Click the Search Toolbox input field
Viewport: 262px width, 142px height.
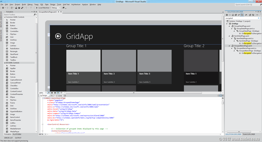[18, 15]
